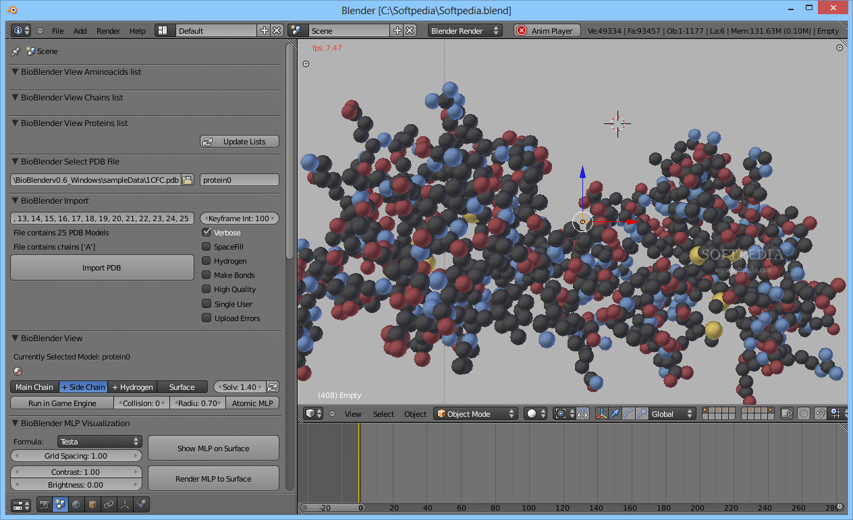Enable the High Quality checkbox
Image resolution: width=853 pixels, height=520 pixels.
tap(207, 289)
